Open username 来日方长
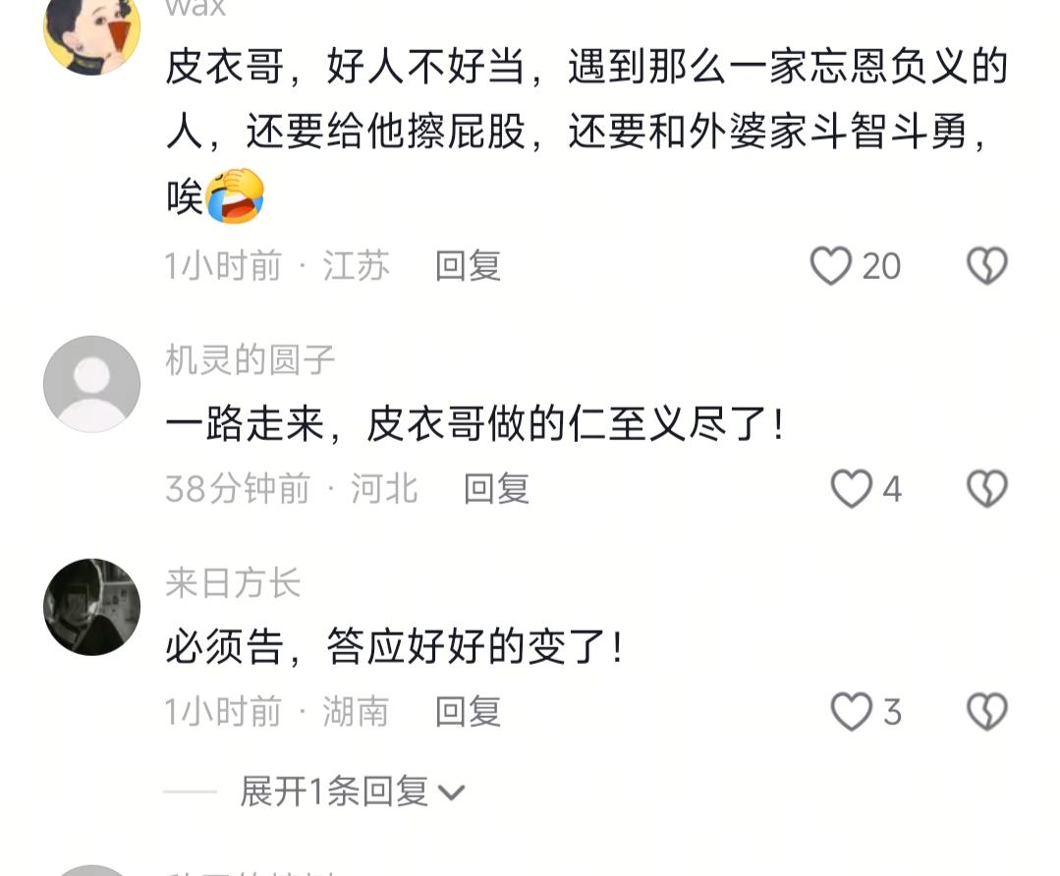The image size is (1060, 876). coord(233,582)
